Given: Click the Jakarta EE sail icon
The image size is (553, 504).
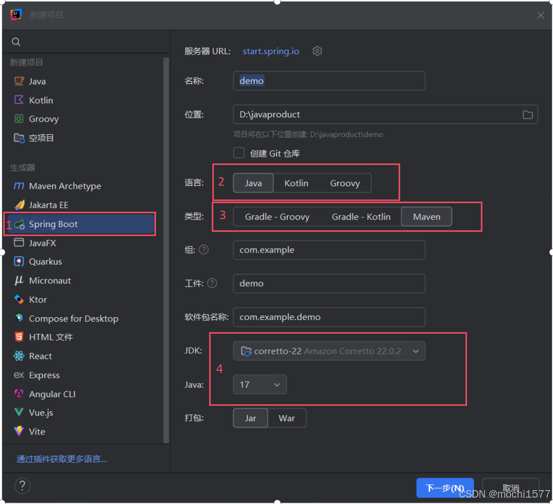Looking at the screenshot, I should click(x=20, y=205).
